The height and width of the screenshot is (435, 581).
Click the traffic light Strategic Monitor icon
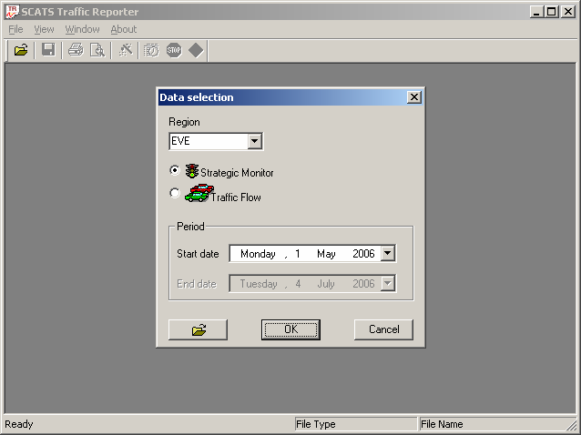191,171
